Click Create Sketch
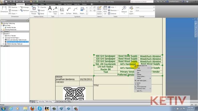Image resolution: width=198 pixels, height=111 pixels. point(99,10)
